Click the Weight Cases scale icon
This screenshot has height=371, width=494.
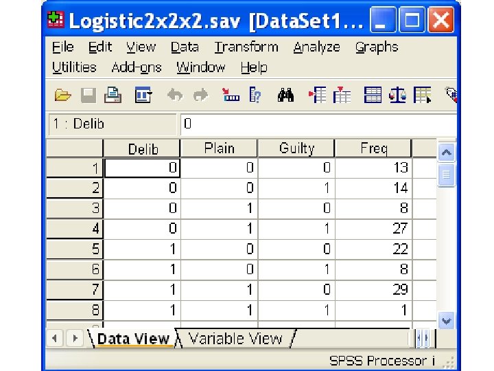pos(397,95)
